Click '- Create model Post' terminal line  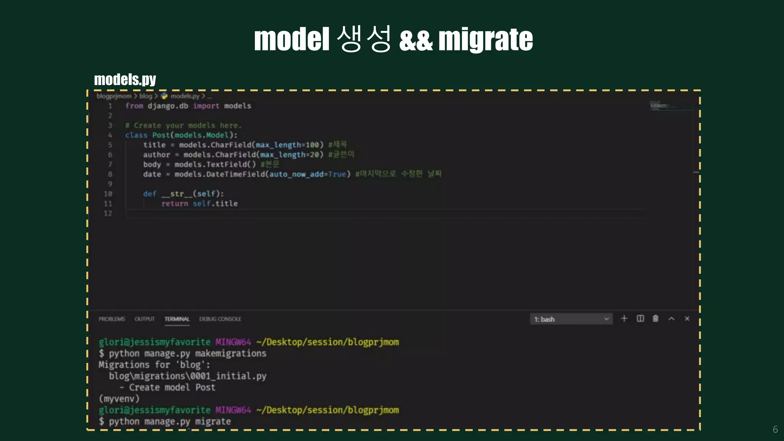click(167, 387)
